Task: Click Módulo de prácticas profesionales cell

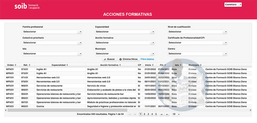Action: click(x=111, y=102)
